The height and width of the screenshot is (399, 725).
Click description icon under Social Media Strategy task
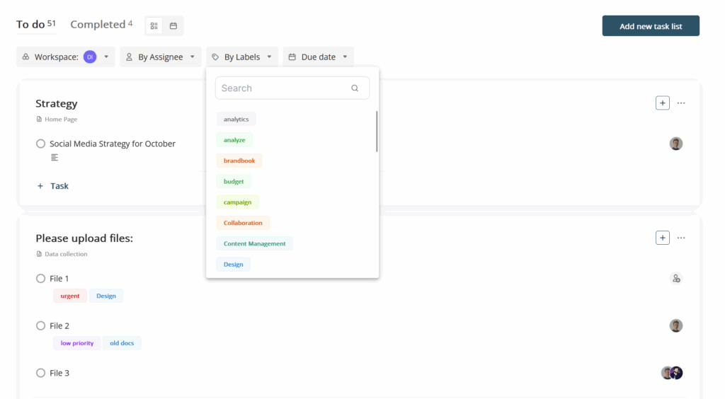[55, 158]
